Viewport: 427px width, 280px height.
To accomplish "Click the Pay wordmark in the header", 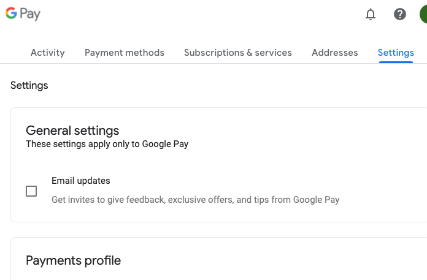I will (x=30, y=14).
